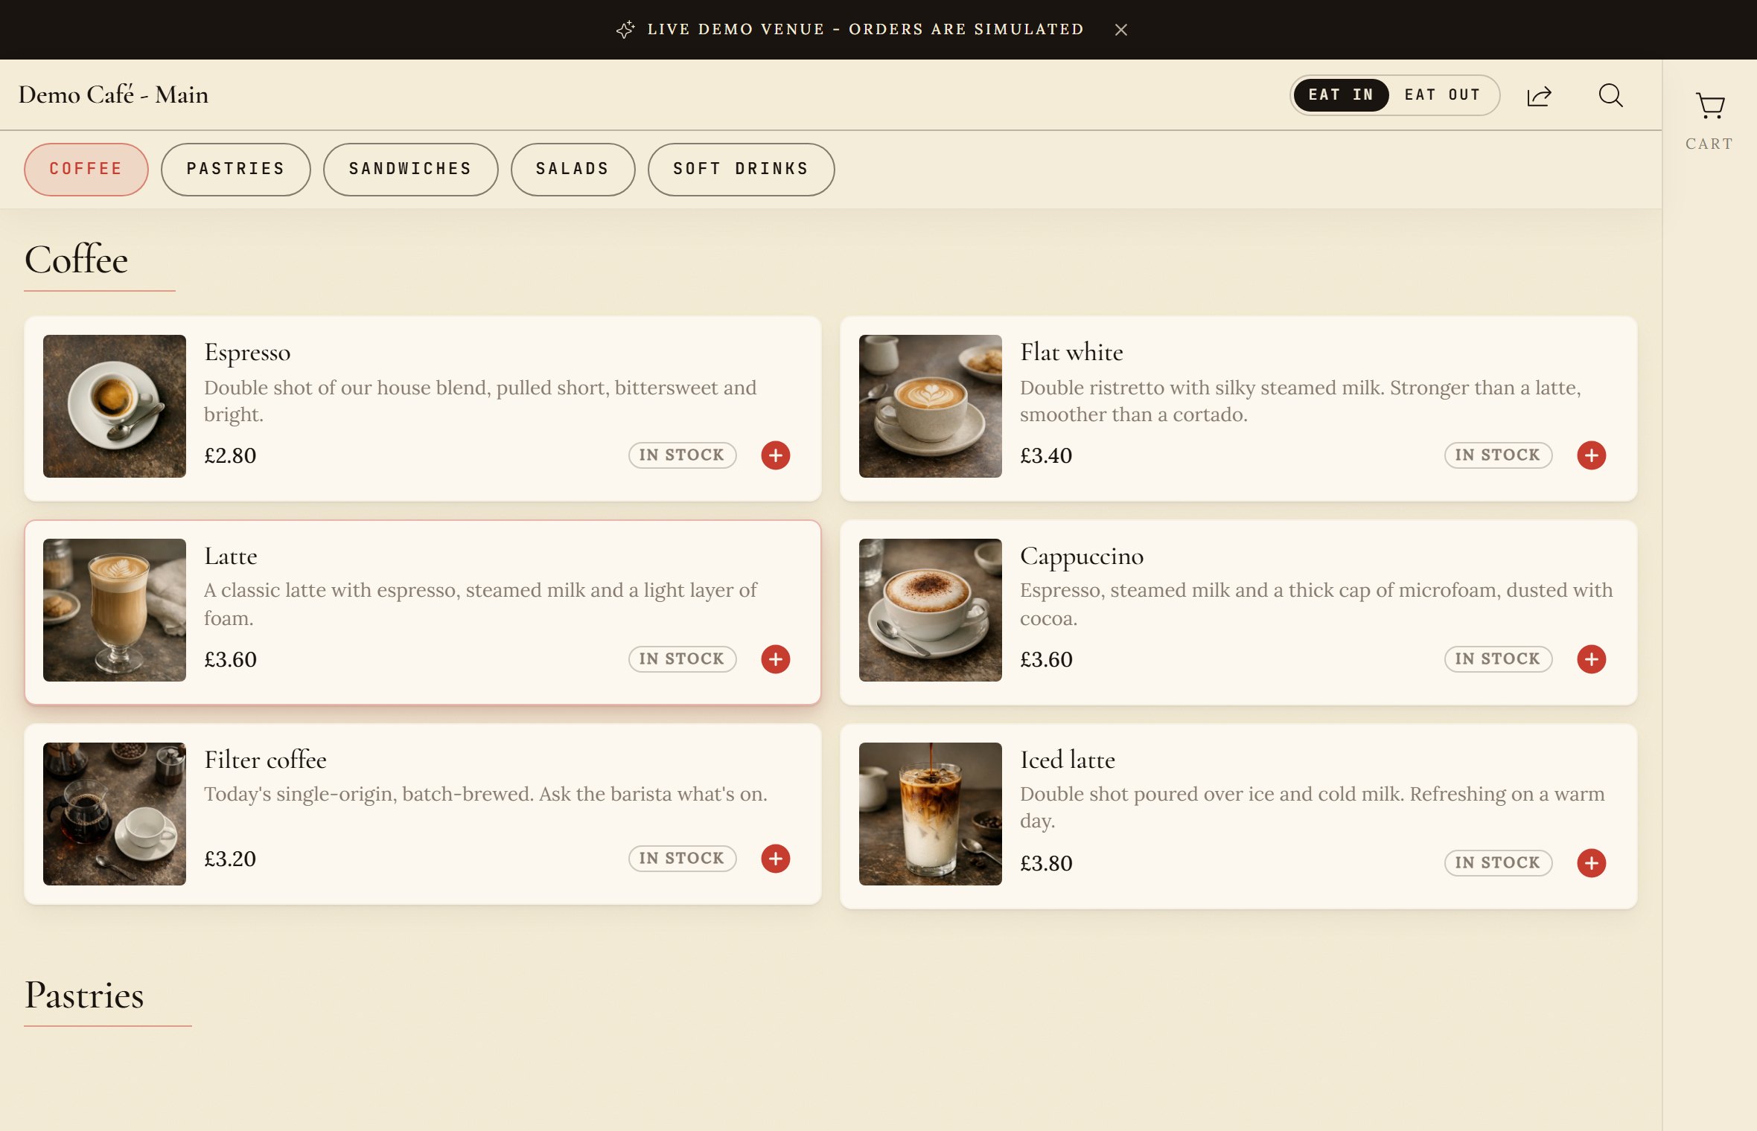This screenshot has width=1757, height=1131.
Task: Click the Cappuccino £3.60 price
Action: [1046, 659]
